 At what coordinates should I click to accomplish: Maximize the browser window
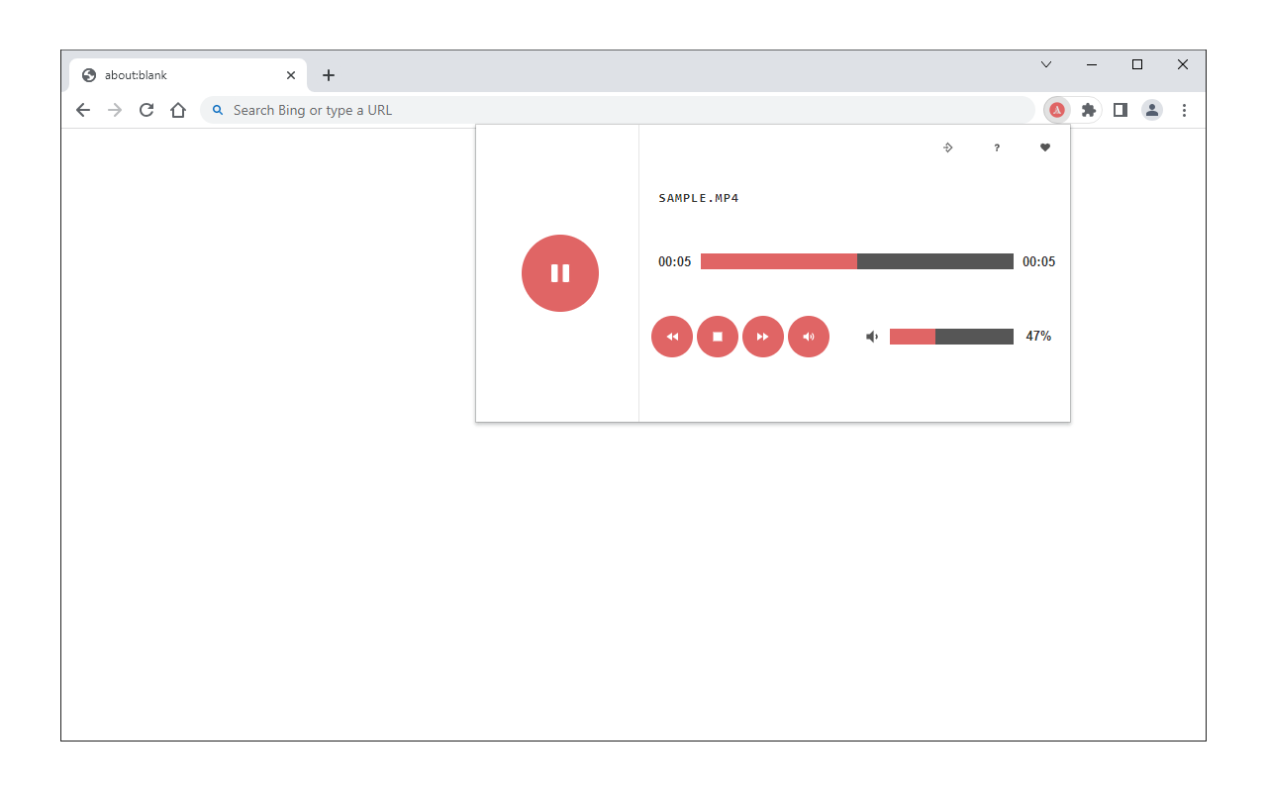[1137, 64]
